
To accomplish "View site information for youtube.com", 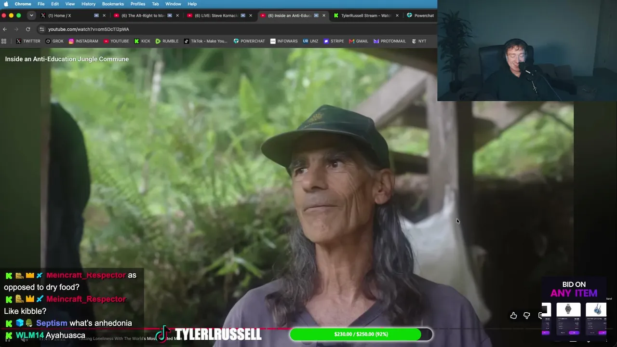I will pyautogui.click(x=42, y=29).
